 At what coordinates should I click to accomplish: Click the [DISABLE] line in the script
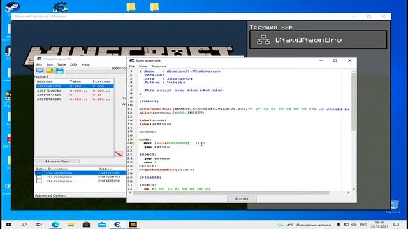[150, 177]
